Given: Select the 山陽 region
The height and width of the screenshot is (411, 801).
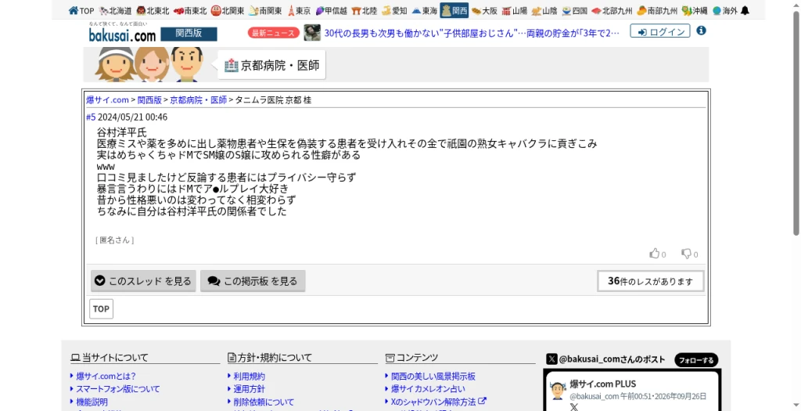Looking at the screenshot, I should pos(515,10).
